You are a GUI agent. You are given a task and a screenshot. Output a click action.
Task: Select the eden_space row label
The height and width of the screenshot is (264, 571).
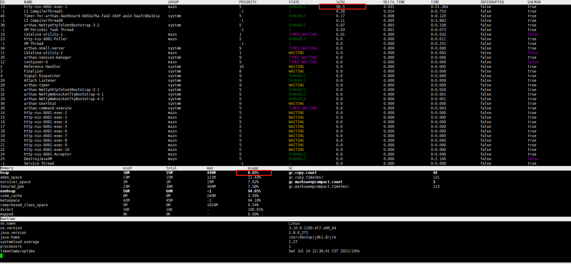[x=11, y=177]
